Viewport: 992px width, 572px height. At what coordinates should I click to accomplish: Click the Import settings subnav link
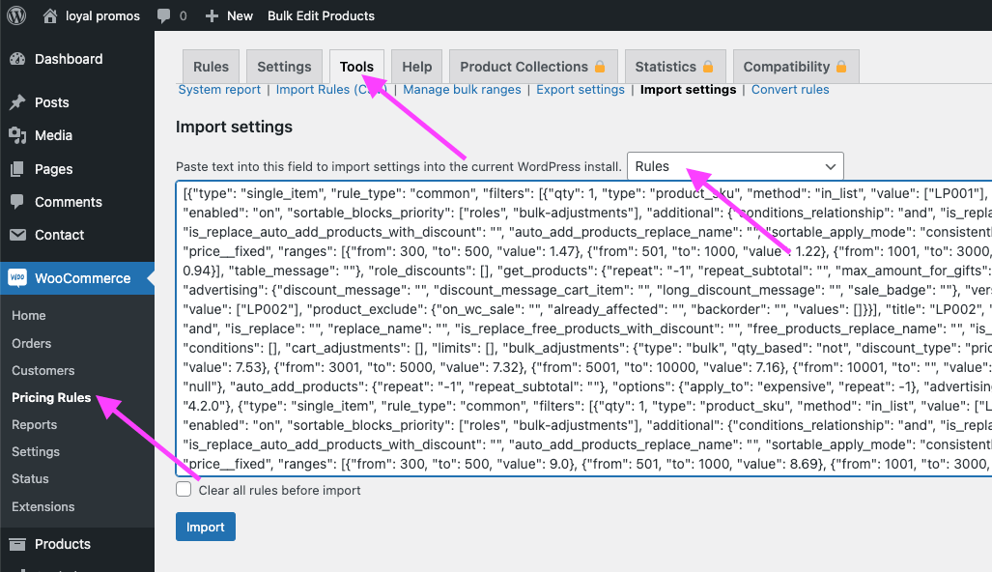[688, 90]
